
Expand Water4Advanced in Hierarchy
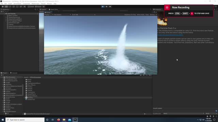coord(6,17)
